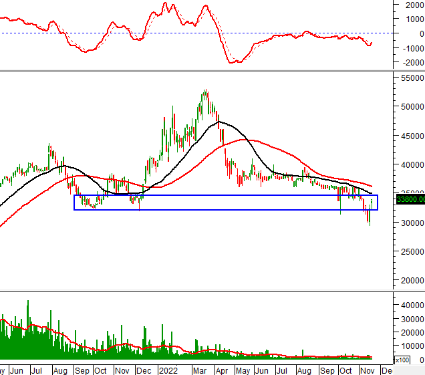425x375 pixels.
Task: Click the 25000 price axis label
Action: (410, 252)
